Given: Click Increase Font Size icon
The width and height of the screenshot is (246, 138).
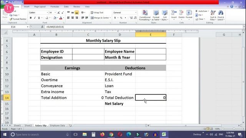Looking at the screenshot, I should pos(58,13).
